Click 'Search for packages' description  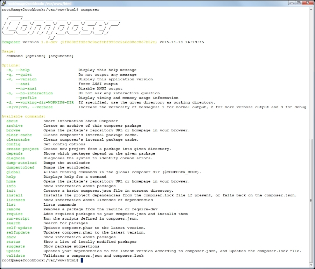(x=66, y=223)
